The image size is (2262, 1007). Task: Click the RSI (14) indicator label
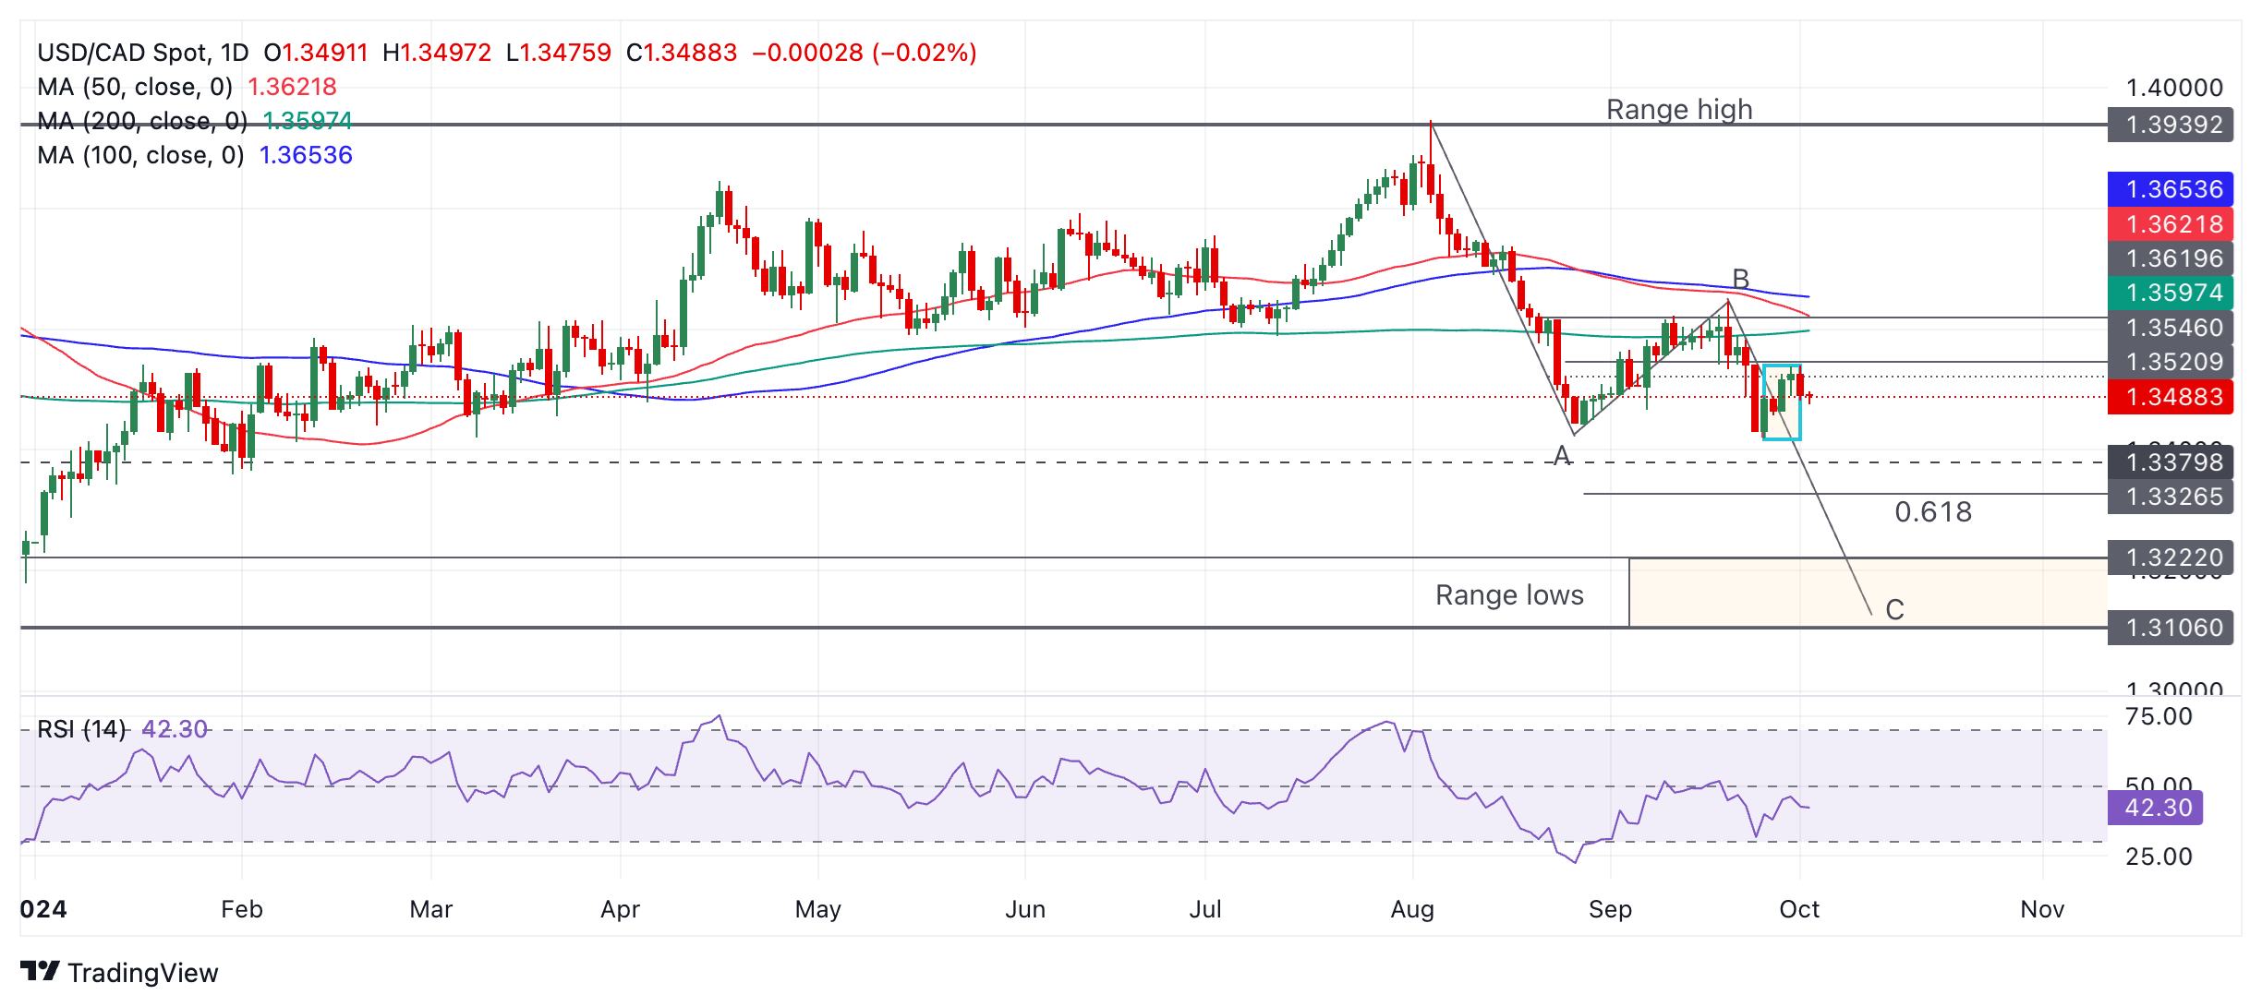click(x=81, y=729)
